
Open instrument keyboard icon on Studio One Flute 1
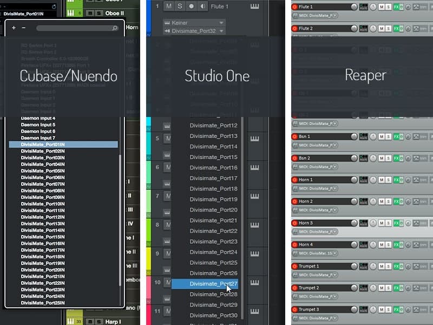click(254, 6)
